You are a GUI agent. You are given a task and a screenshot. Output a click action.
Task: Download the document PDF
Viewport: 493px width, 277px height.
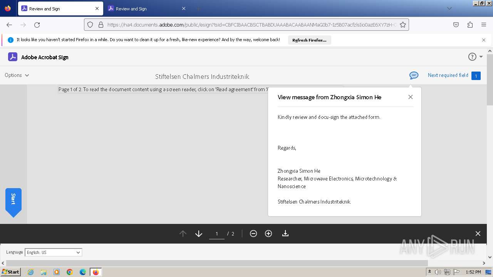pos(285,234)
